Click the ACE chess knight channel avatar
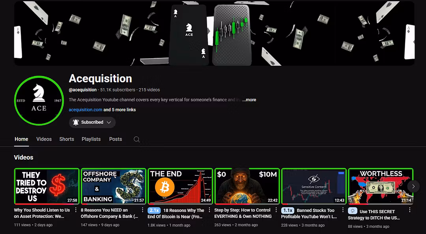 click(39, 100)
